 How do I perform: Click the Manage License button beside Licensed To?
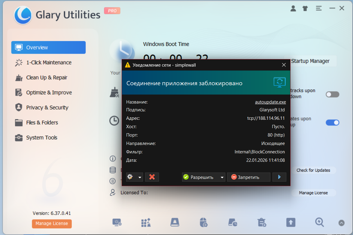[313, 193]
